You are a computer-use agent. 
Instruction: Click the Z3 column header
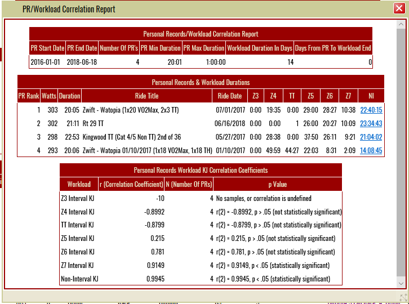(x=255, y=96)
